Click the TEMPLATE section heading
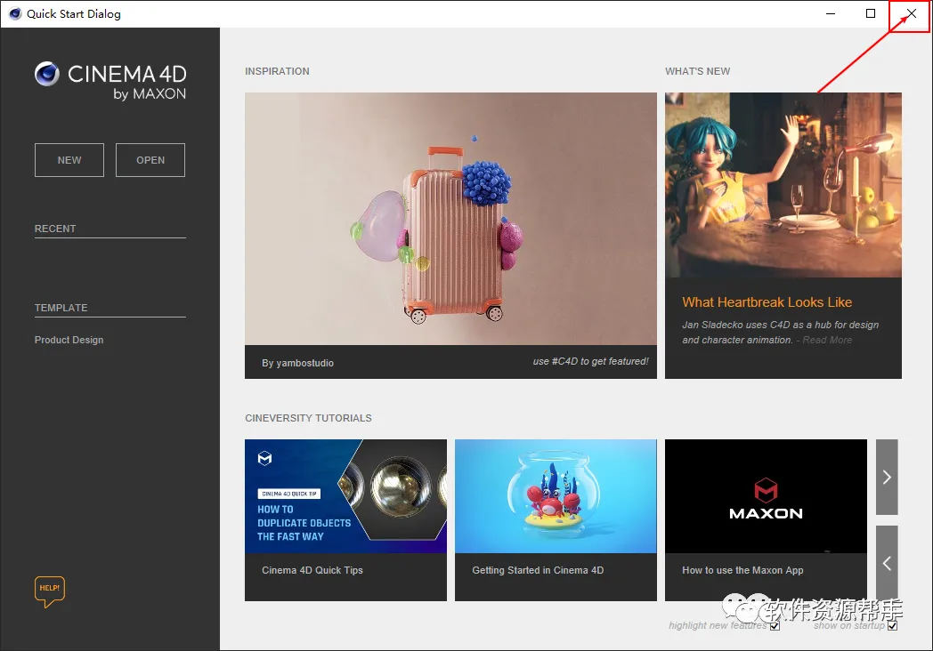 click(x=61, y=308)
